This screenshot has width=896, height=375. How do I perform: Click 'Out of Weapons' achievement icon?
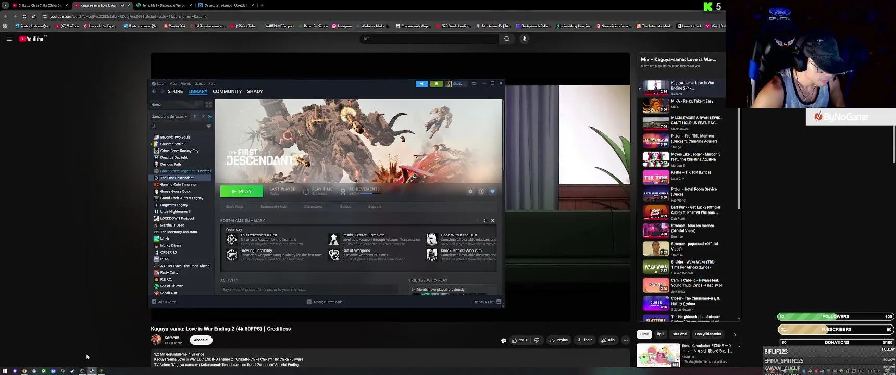tap(334, 255)
